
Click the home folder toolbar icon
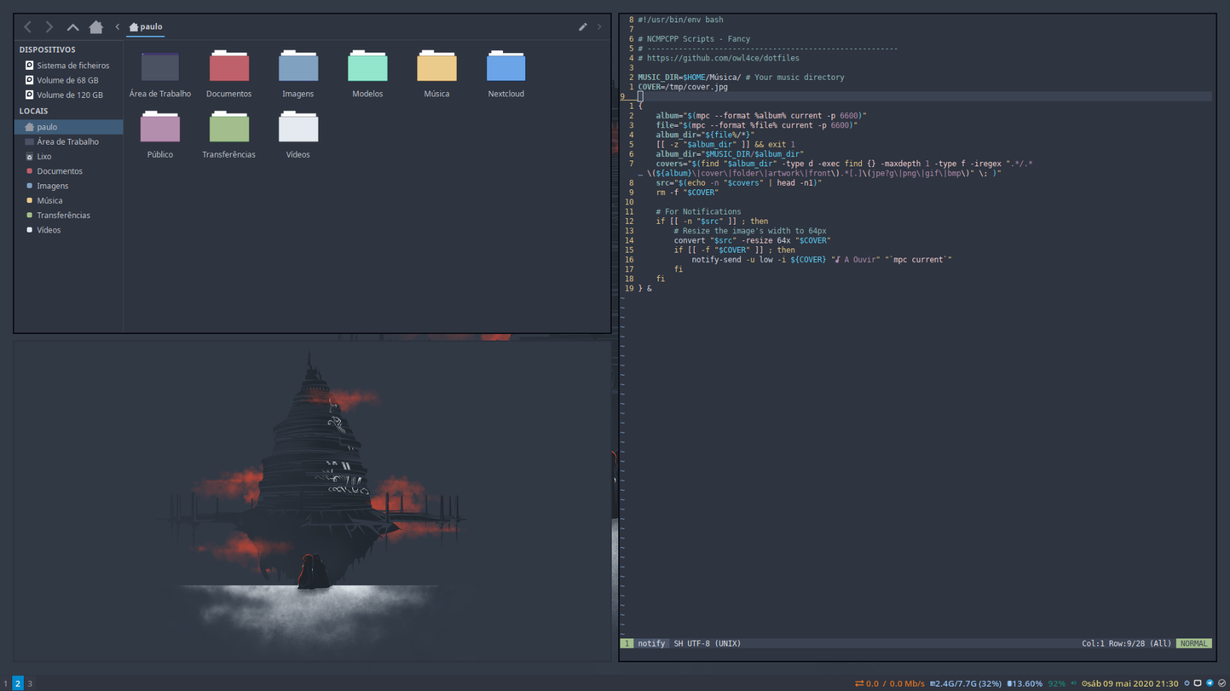click(96, 27)
